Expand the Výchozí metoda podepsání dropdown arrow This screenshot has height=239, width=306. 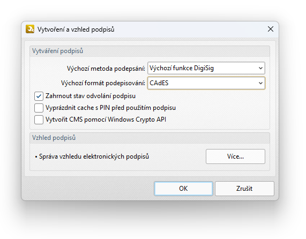(260, 68)
